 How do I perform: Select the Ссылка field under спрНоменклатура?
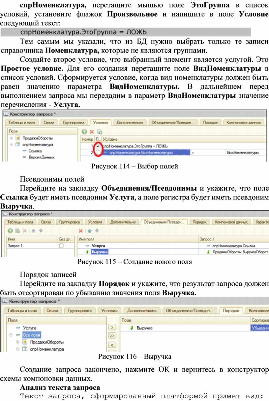tap(34, 151)
